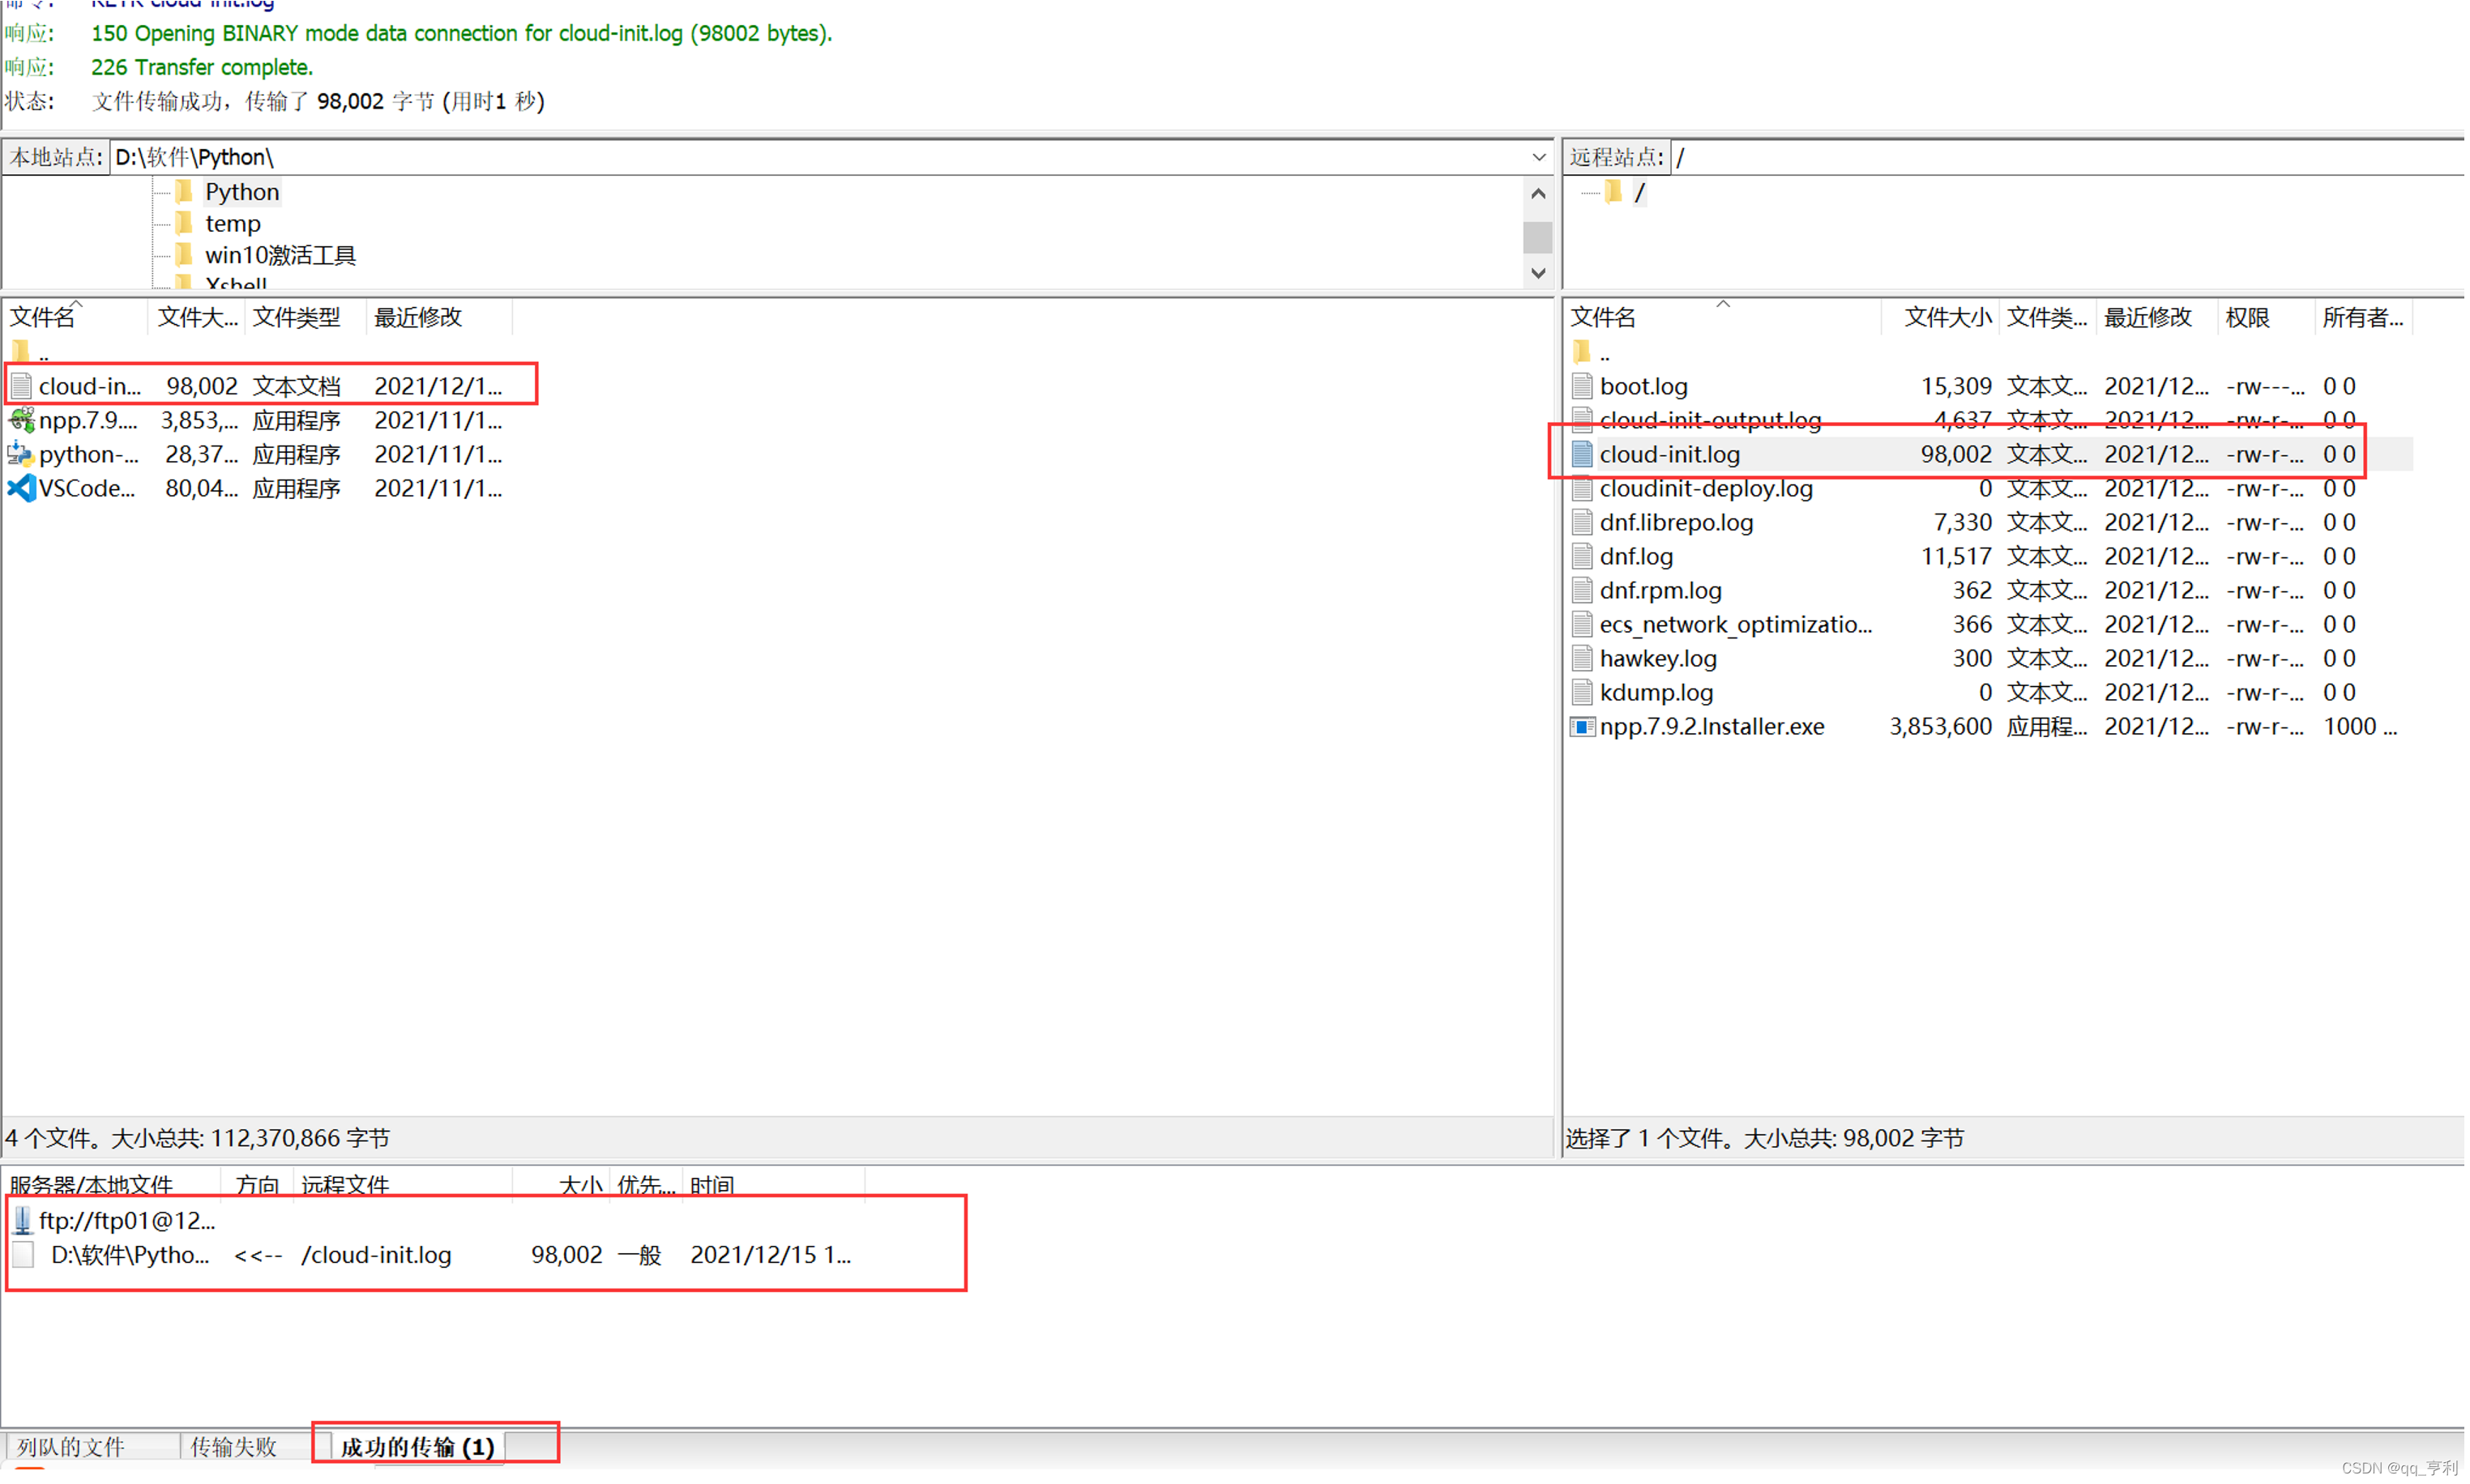The width and height of the screenshot is (2470, 1484).
Task: Select the python installer file icon
Action: (21, 454)
